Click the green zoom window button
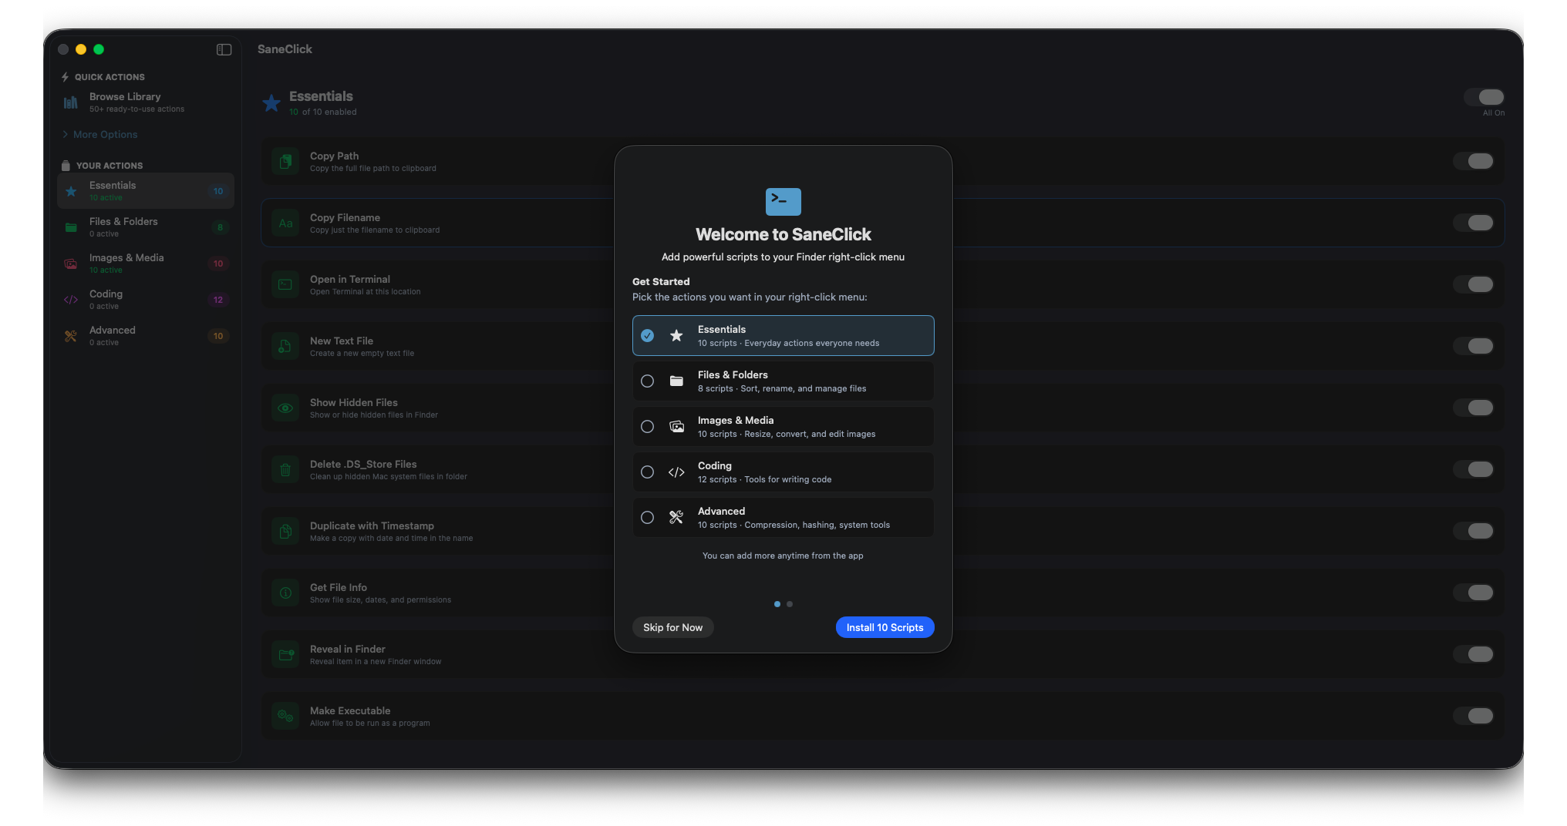This screenshot has width=1567, height=826. click(99, 49)
